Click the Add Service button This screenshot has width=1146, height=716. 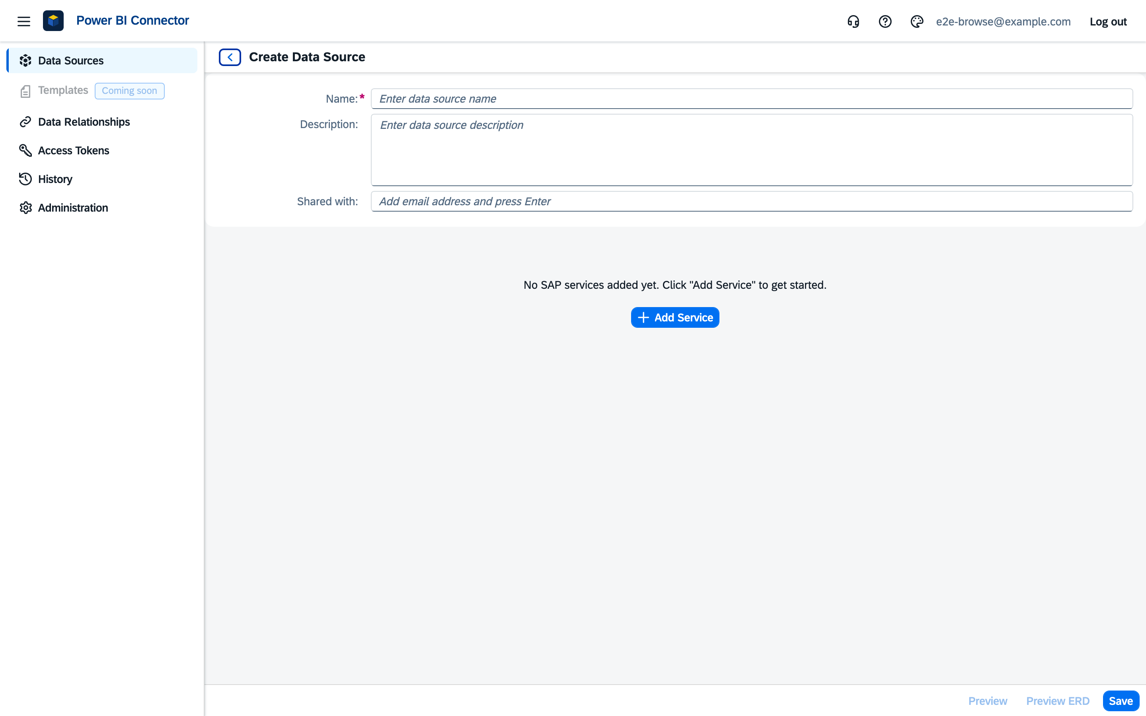(x=675, y=317)
